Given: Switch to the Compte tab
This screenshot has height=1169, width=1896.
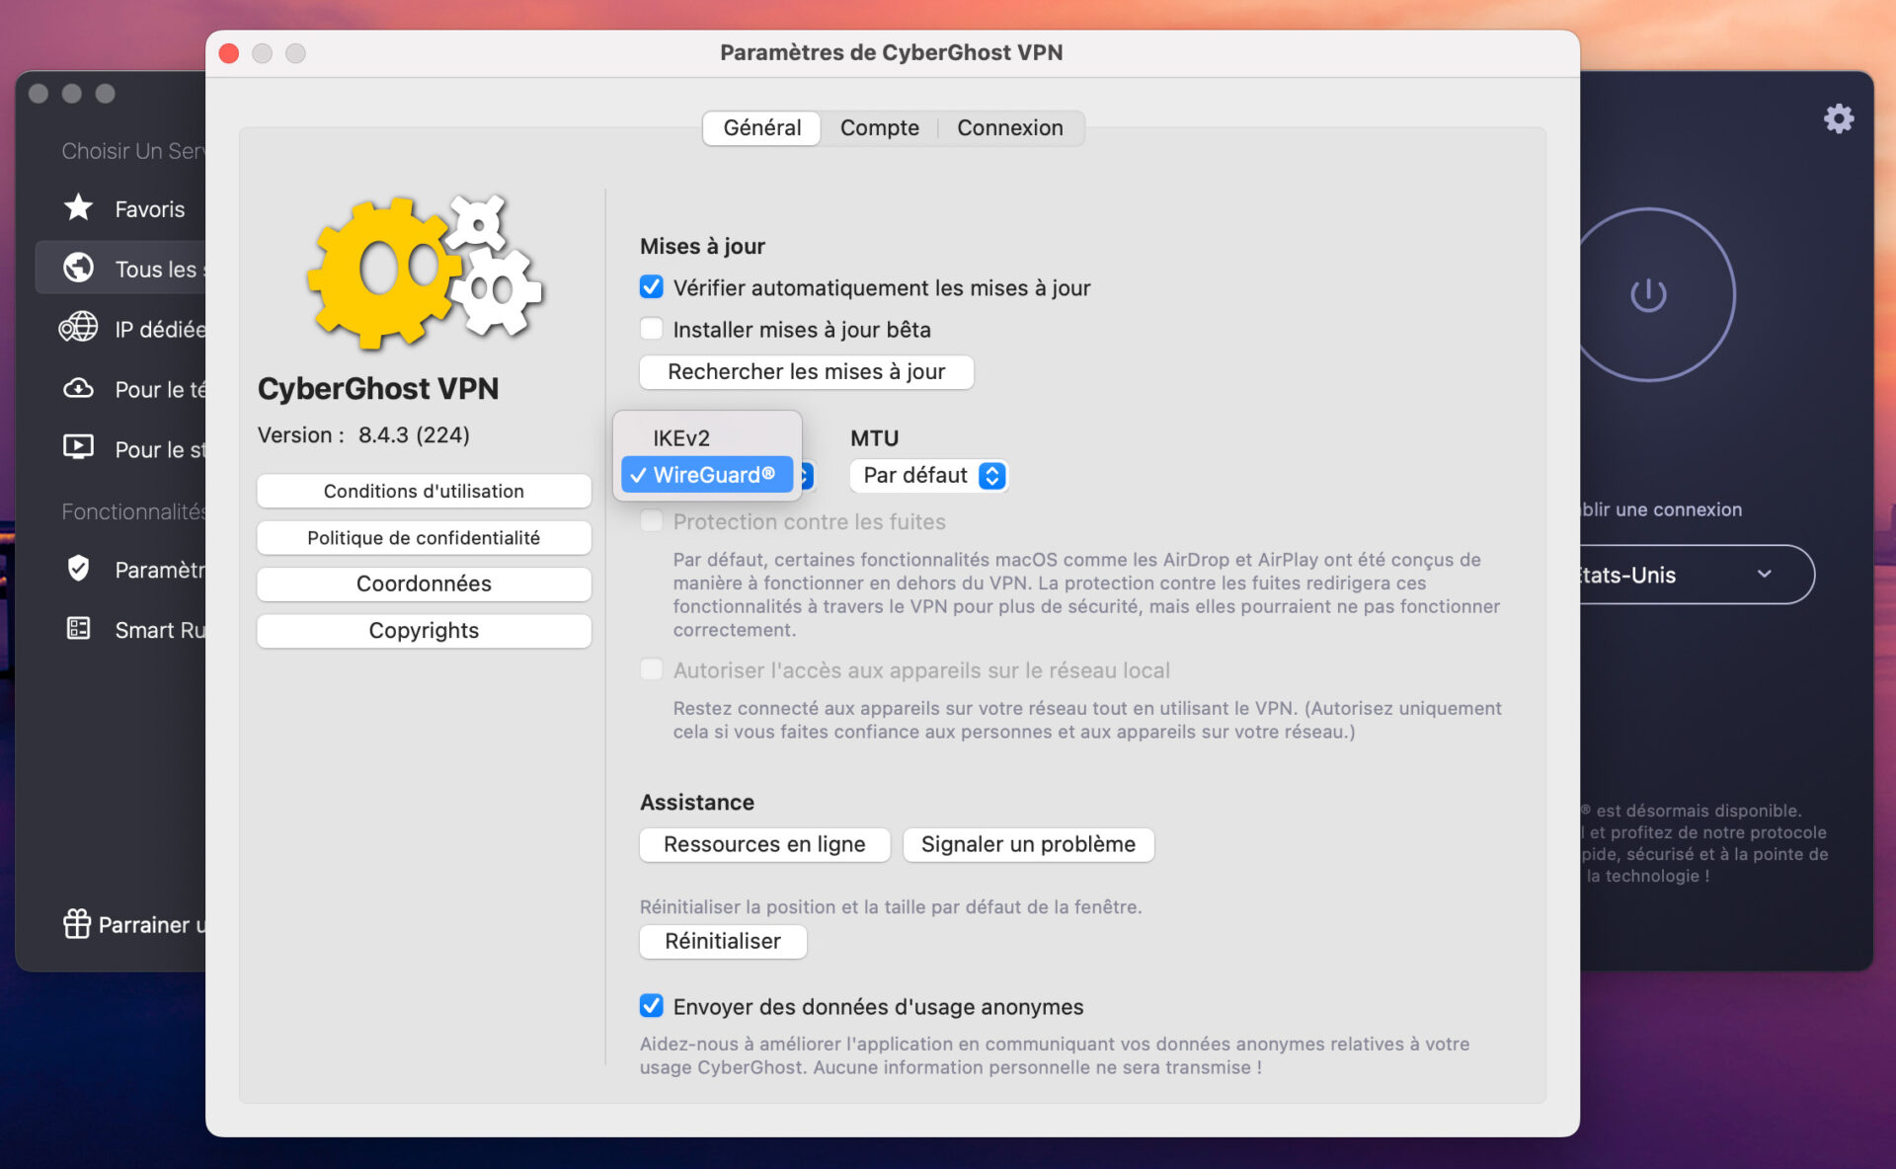Looking at the screenshot, I should (x=879, y=127).
